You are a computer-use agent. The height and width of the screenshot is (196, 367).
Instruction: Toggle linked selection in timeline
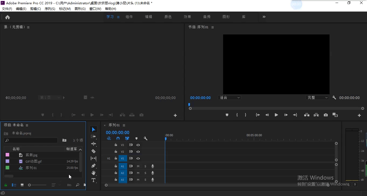coord(127,138)
